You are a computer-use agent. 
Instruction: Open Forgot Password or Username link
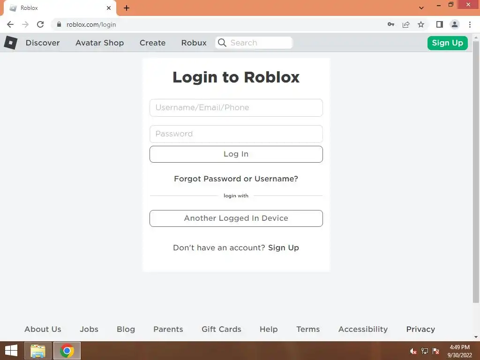point(236,179)
